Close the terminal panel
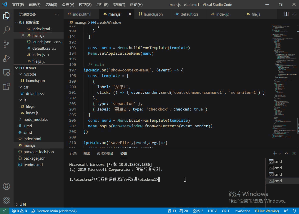 (x=294, y=153)
